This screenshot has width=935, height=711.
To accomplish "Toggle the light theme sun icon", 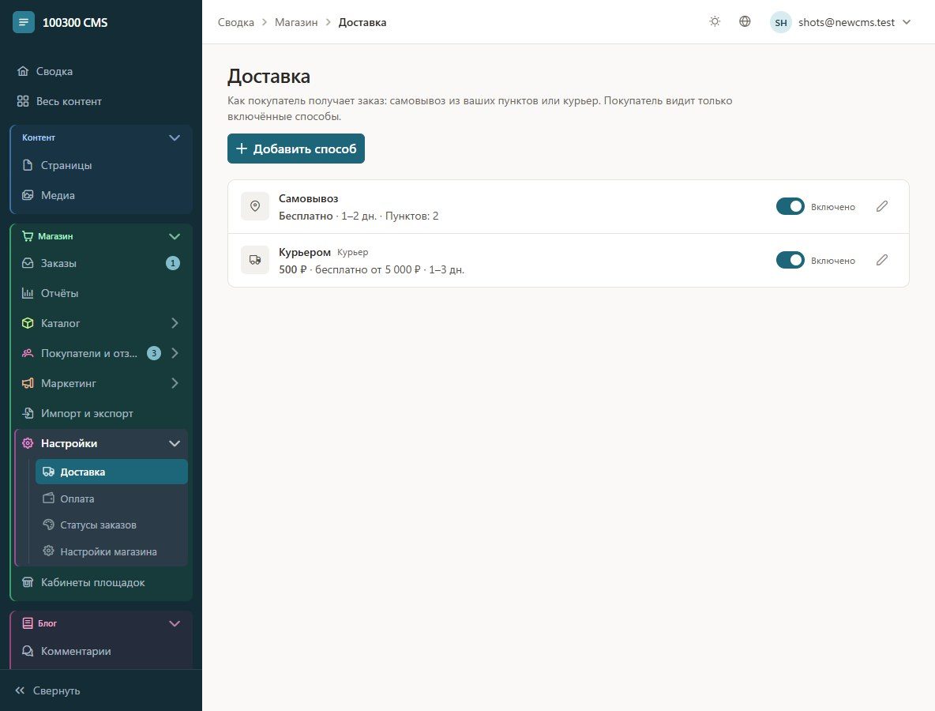I will [x=715, y=22].
